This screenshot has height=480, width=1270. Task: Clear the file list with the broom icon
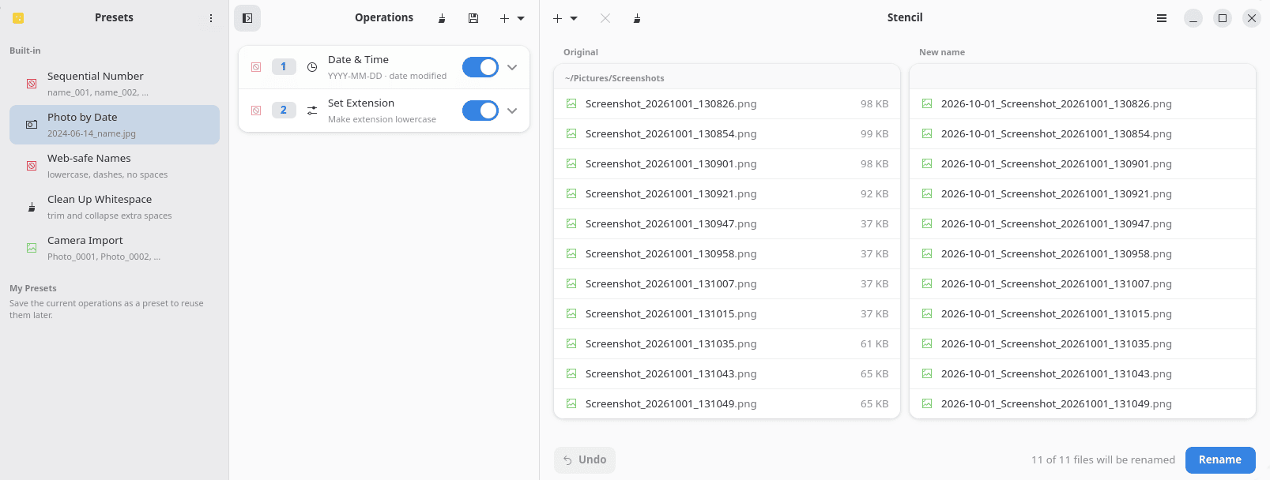coord(637,18)
